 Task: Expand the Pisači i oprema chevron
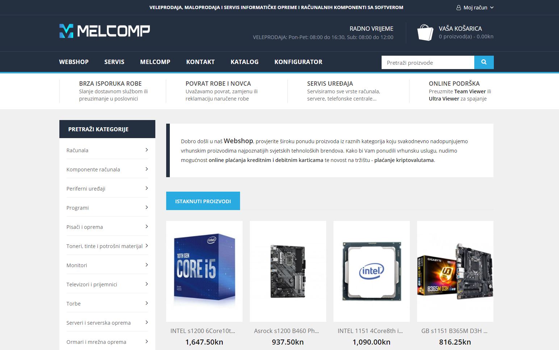(147, 226)
